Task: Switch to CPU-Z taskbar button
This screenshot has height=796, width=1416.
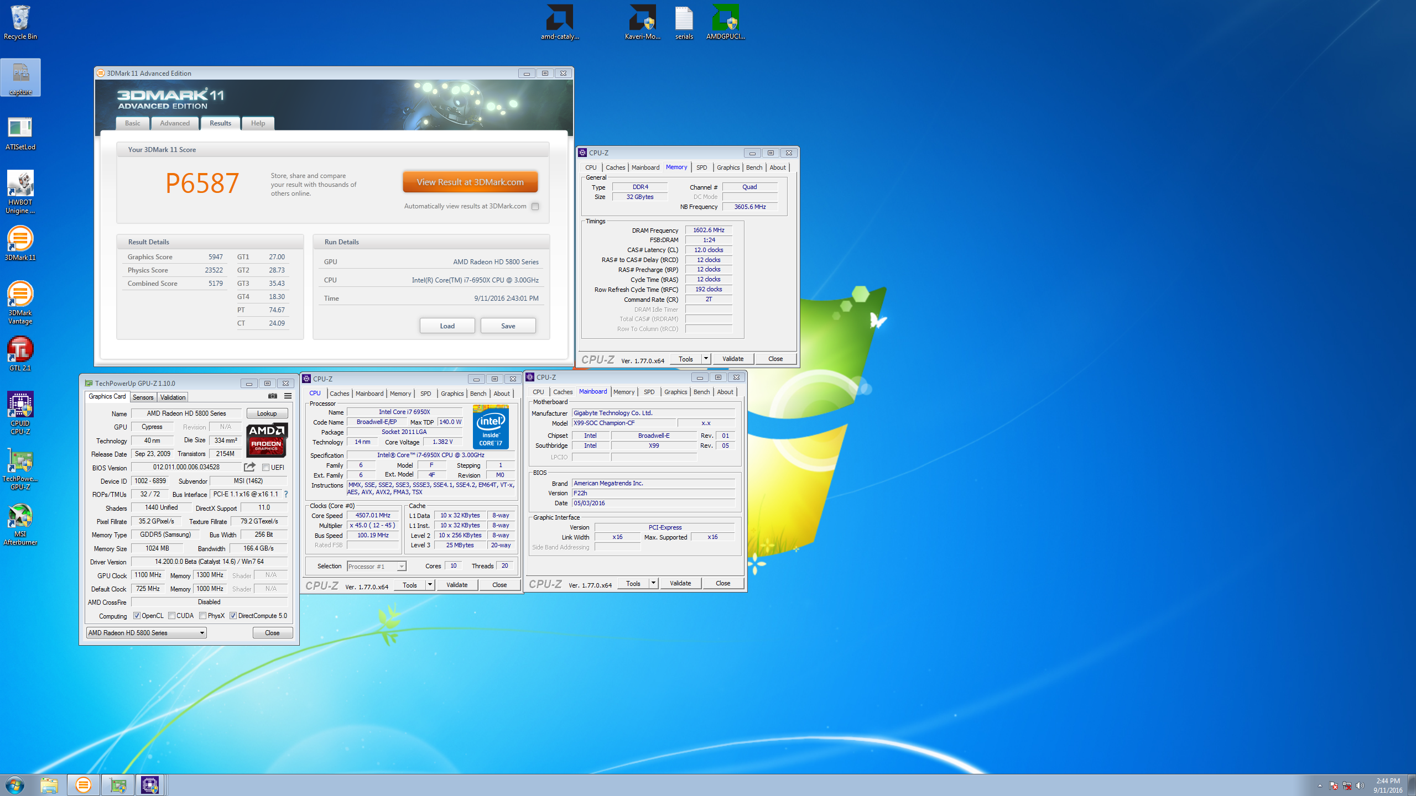Action: [x=150, y=785]
